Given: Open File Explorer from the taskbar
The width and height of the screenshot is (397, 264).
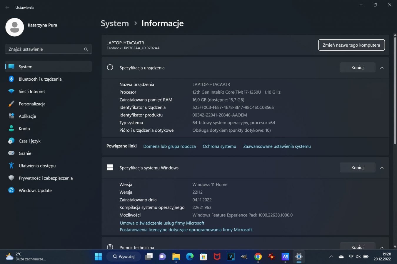Looking at the screenshot, I should click(176, 257).
